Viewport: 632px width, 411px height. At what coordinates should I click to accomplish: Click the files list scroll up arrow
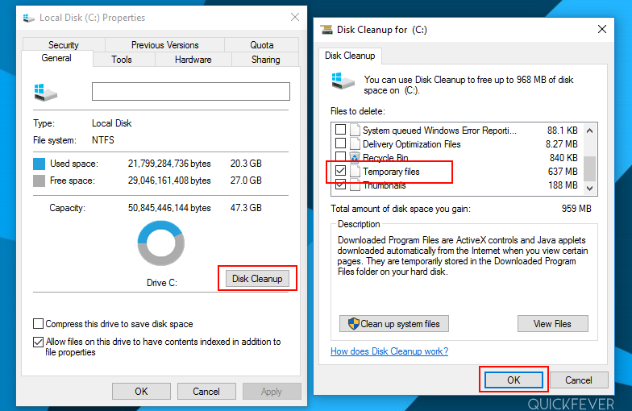click(590, 131)
